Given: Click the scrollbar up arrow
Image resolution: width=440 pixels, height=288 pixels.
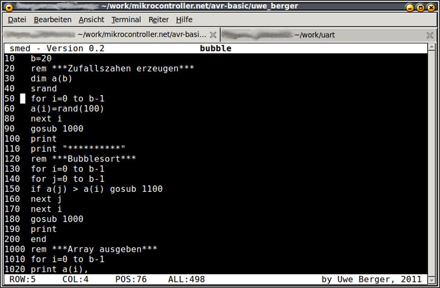Looking at the screenshot, I should pyautogui.click(x=432, y=47).
